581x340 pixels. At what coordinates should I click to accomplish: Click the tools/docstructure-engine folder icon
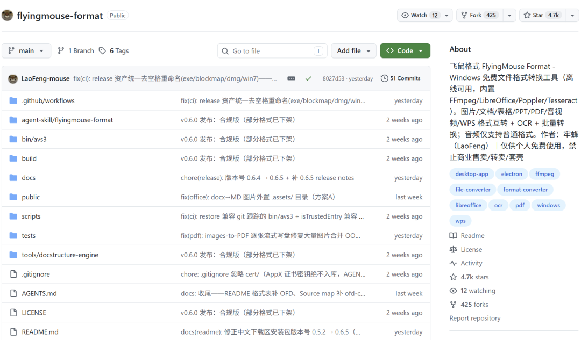pyautogui.click(x=13, y=255)
